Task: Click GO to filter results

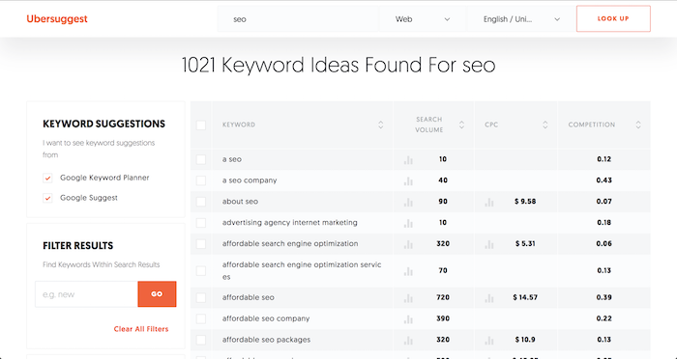Action: pyautogui.click(x=157, y=294)
